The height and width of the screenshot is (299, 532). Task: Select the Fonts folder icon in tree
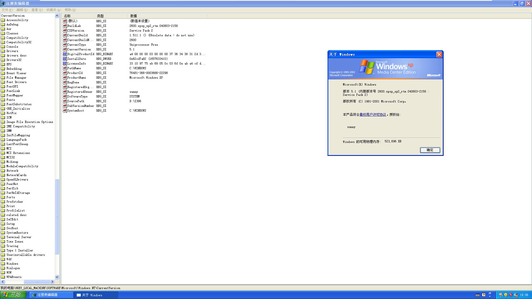click(x=3, y=100)
